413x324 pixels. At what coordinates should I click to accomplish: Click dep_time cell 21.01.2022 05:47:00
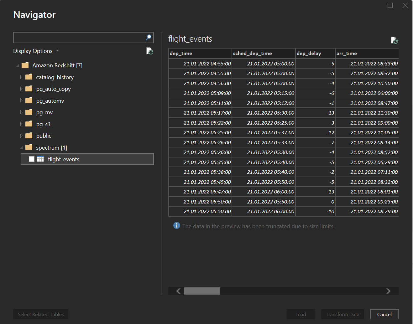tap(200, 192)
